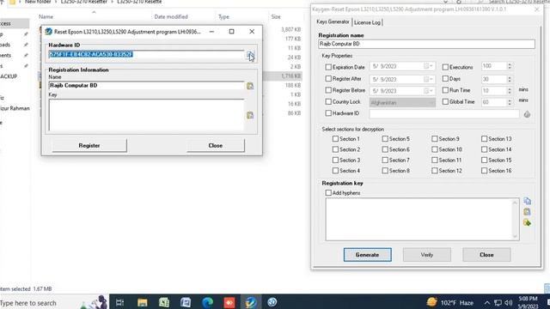Enable Register Before checkbox
This screenshot has height=309, width=550.
click(x=328, y=90)
